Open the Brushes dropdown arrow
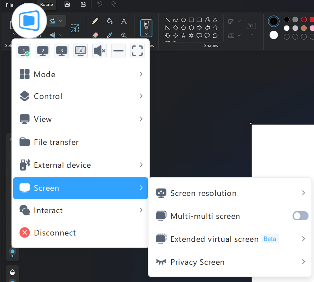Screen dimensions: 314x282 tap(146, 34)
